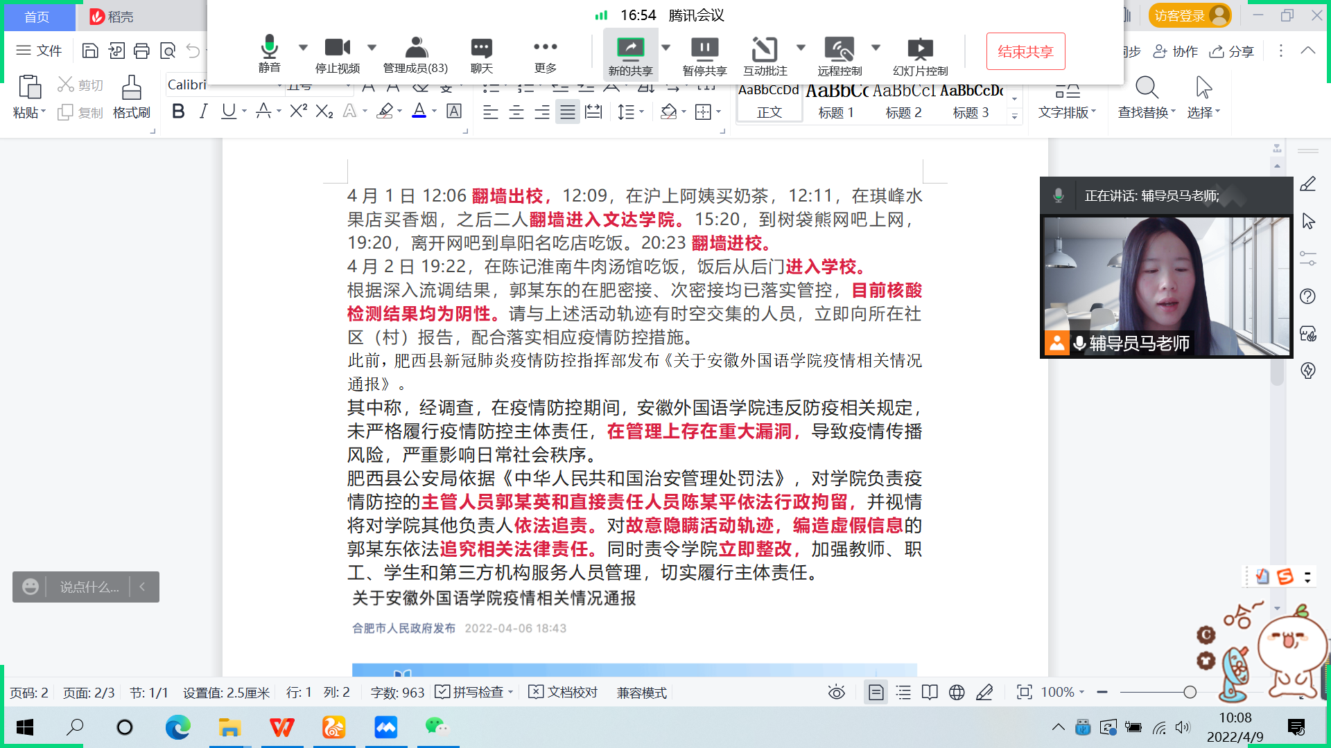Apply subscript formatting

click(324, 111)
